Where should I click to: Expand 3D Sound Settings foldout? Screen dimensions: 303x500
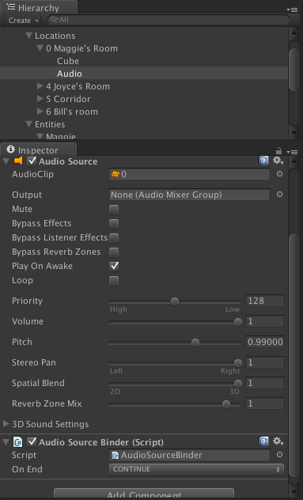pyautogui.click(x=6, y=424)
